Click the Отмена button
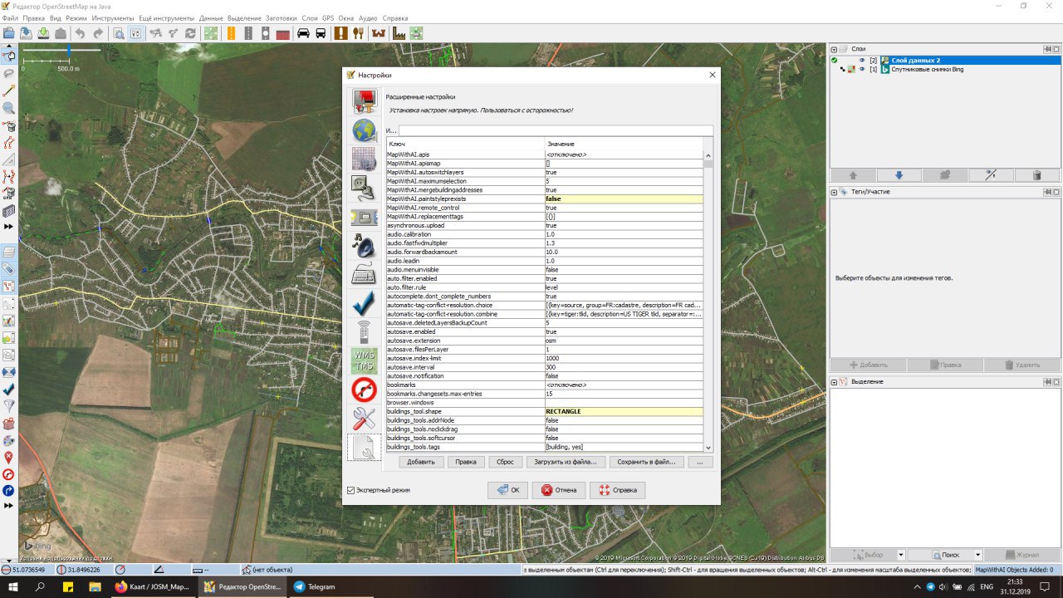The width and height of the screenshot is (1063, 598). tap(559, 490)
